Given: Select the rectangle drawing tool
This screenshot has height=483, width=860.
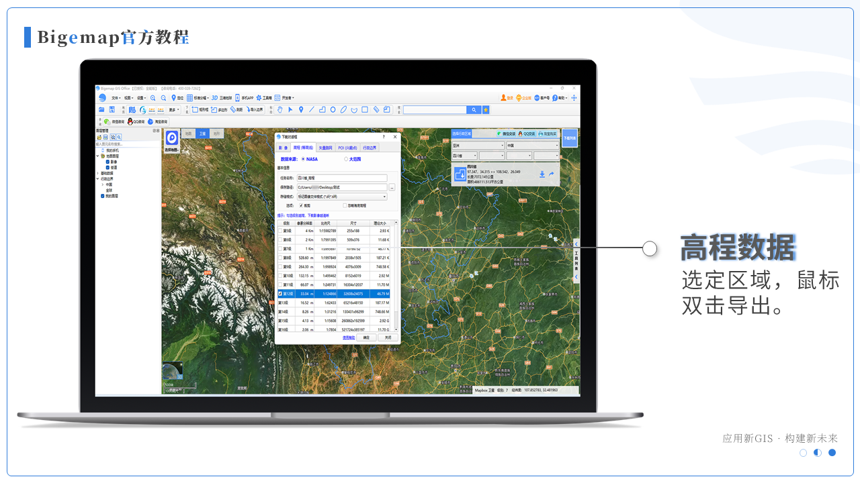Looking at the screenshot, I should [365, 109].
